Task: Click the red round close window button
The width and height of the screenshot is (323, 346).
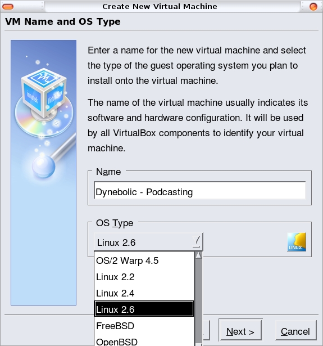Action: click(x=313, y=7)
